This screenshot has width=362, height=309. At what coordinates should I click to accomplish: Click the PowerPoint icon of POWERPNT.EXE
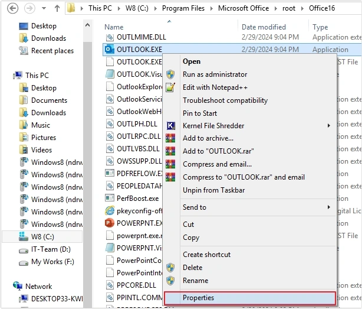click(x=110, y=223)
